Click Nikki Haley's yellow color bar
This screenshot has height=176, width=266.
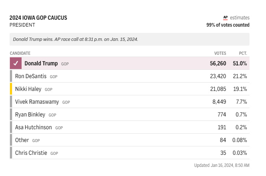point(11,89)
